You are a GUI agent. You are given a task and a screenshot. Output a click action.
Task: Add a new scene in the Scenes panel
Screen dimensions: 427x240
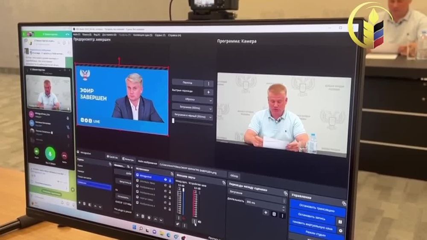[79, 203]
